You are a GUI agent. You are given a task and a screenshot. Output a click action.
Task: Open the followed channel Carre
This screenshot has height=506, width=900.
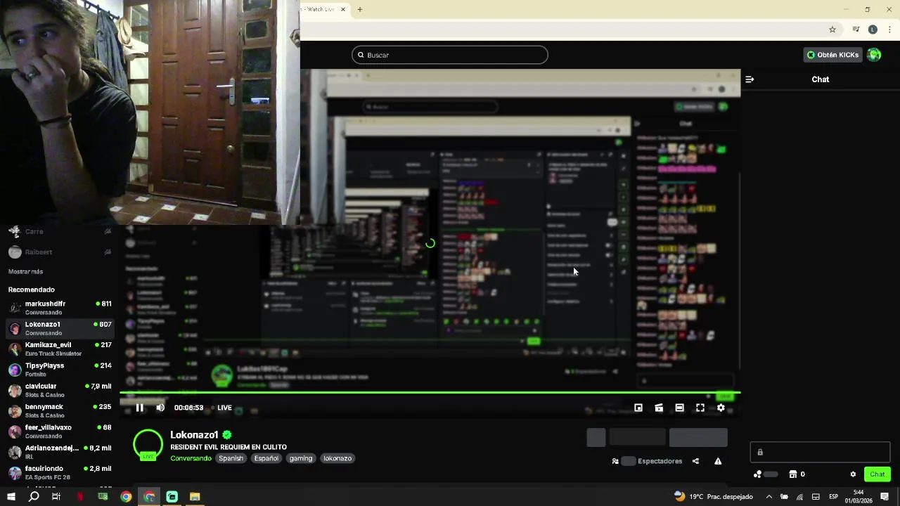tap(60, 231)
